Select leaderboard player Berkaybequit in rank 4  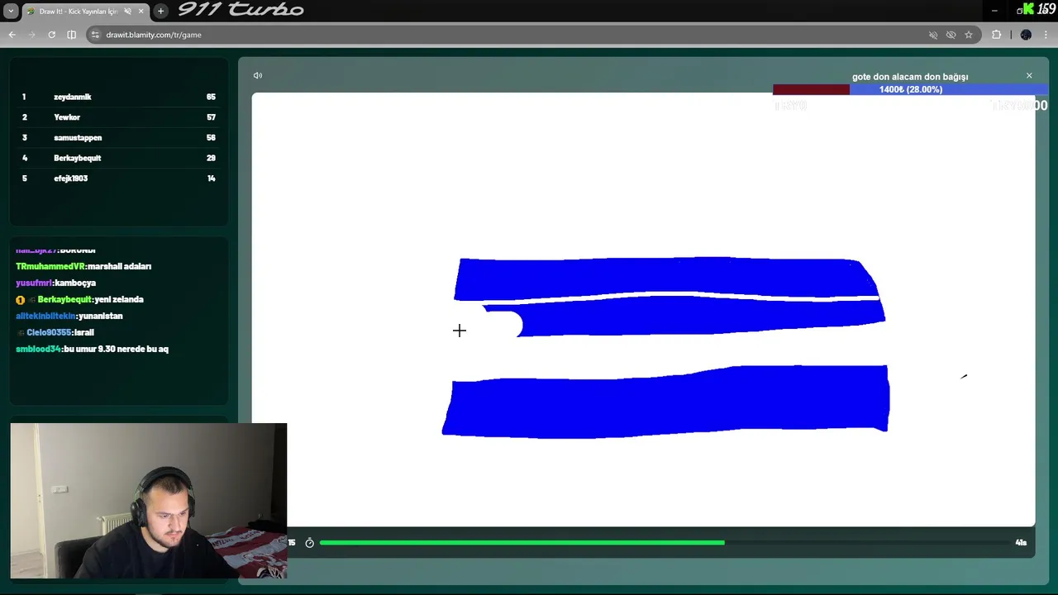click(77, 158)
